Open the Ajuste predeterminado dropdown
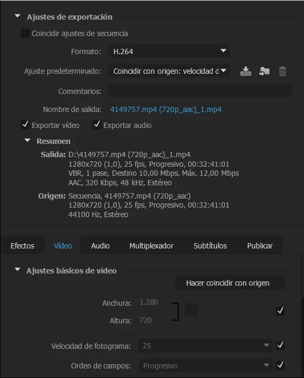Screen dimensions: 304x378 point(169,71)
